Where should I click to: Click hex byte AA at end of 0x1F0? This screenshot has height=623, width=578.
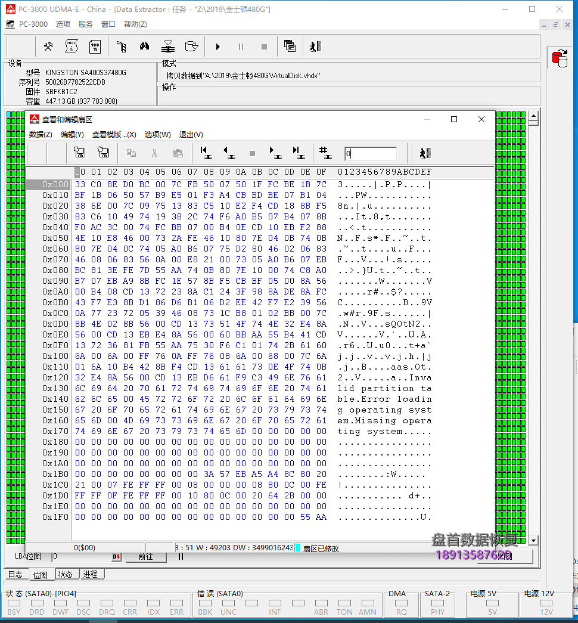click(321, 517)
